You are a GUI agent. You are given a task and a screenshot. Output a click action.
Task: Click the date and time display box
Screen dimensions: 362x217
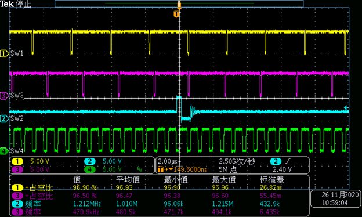[x=336, y=199]
